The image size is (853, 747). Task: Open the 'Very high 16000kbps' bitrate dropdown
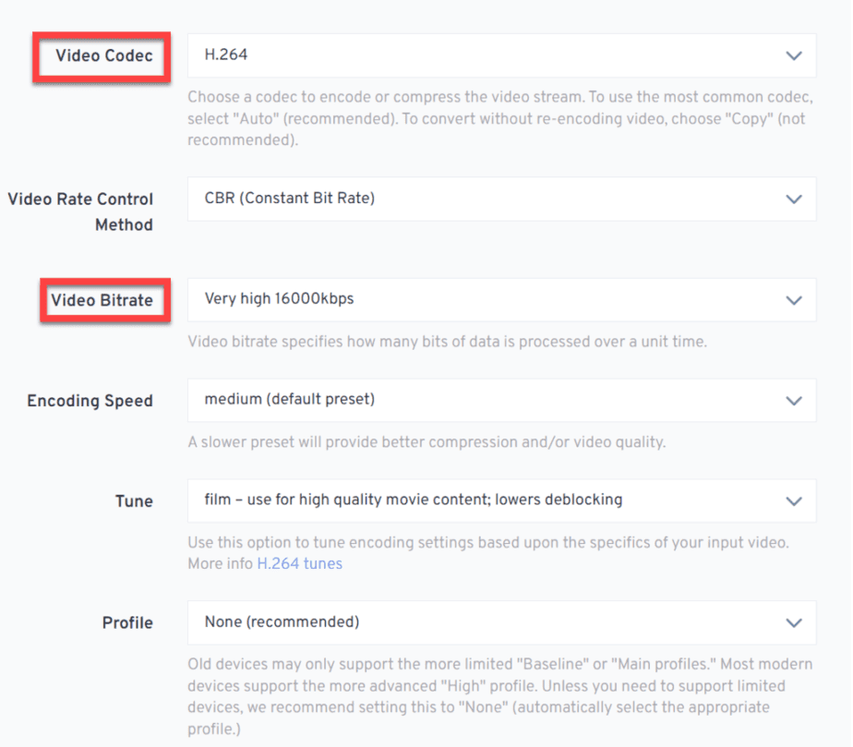tap(501, 300)
